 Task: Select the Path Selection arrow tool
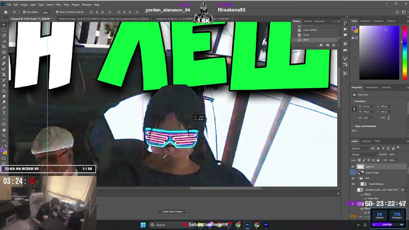[4, 119]
